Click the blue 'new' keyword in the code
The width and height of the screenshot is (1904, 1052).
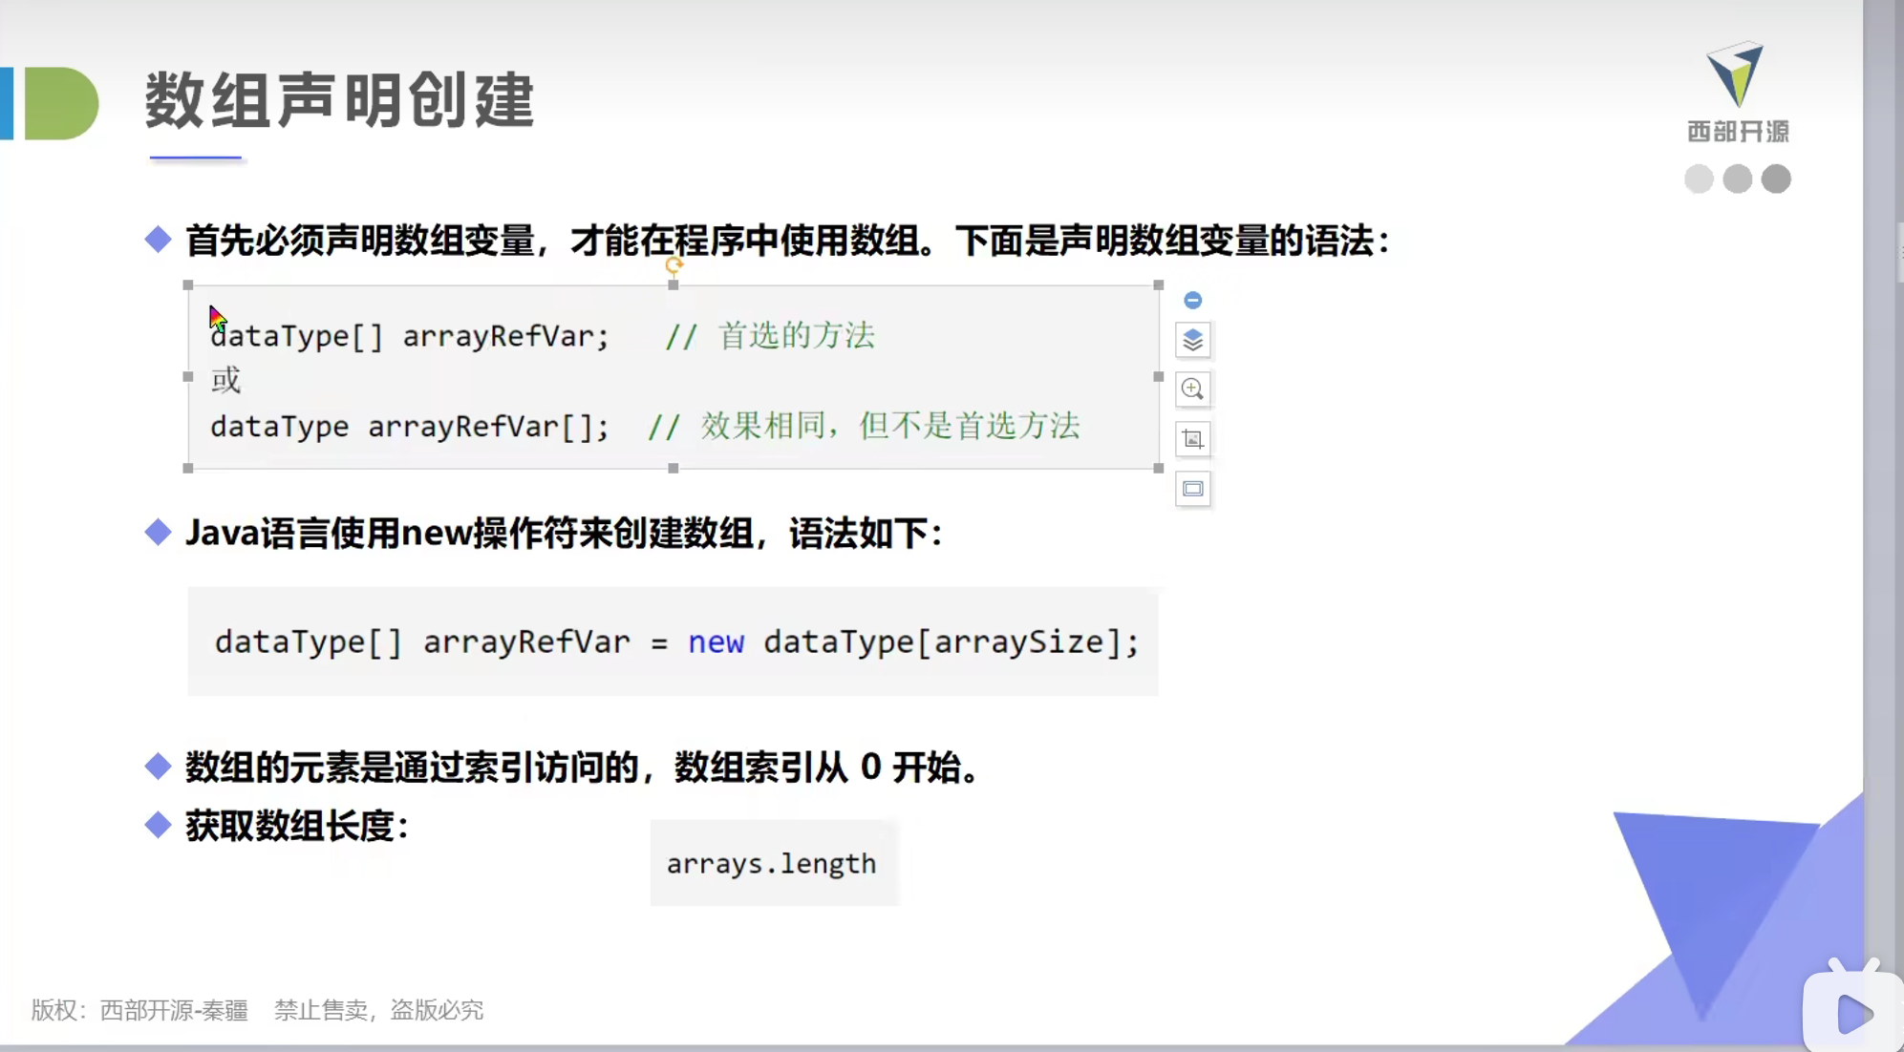click(x=716, y=642)
